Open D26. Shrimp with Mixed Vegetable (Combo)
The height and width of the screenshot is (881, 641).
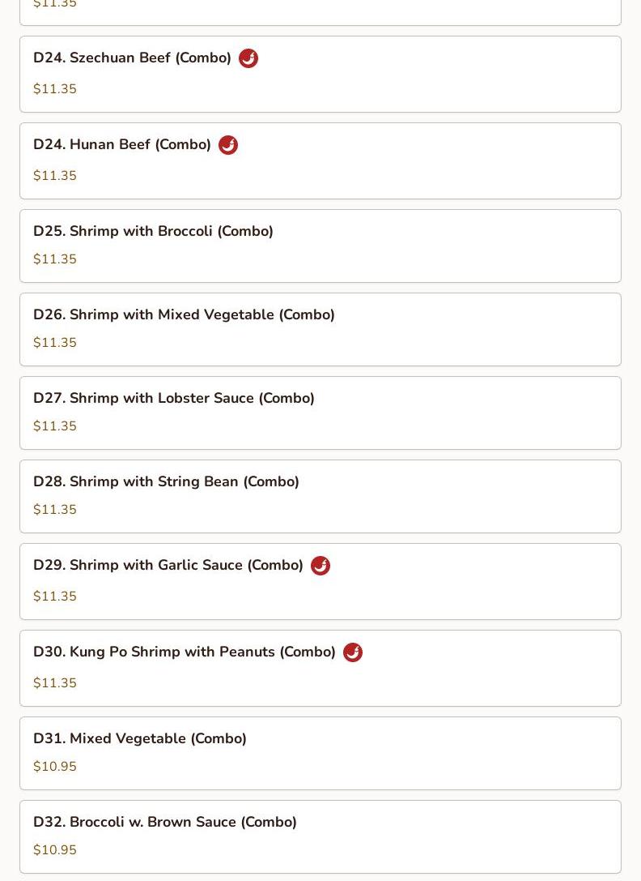pyautogui.click(x=184, y=315)
